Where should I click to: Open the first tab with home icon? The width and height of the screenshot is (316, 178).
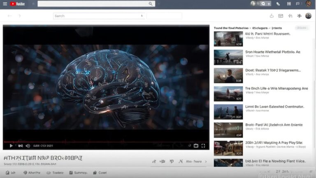click(x=10, y=173)
